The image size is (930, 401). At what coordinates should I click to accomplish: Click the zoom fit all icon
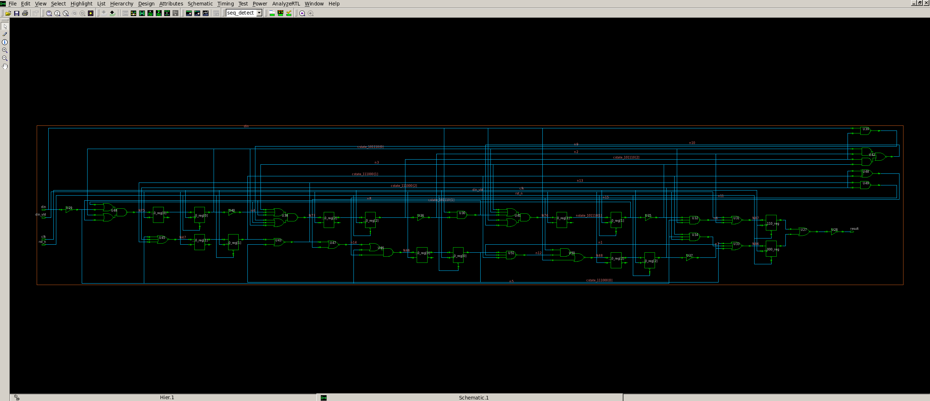tap(49, 13)
